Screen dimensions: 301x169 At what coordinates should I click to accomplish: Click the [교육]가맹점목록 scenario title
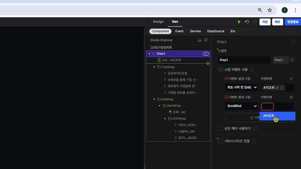[161, 48]
